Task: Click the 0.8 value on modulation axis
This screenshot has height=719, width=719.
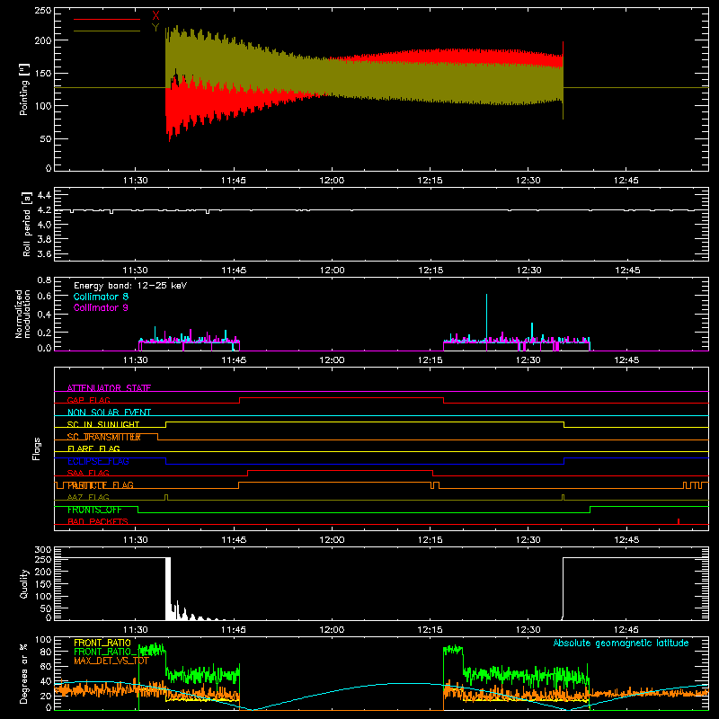Action: [x=44, y=280]
